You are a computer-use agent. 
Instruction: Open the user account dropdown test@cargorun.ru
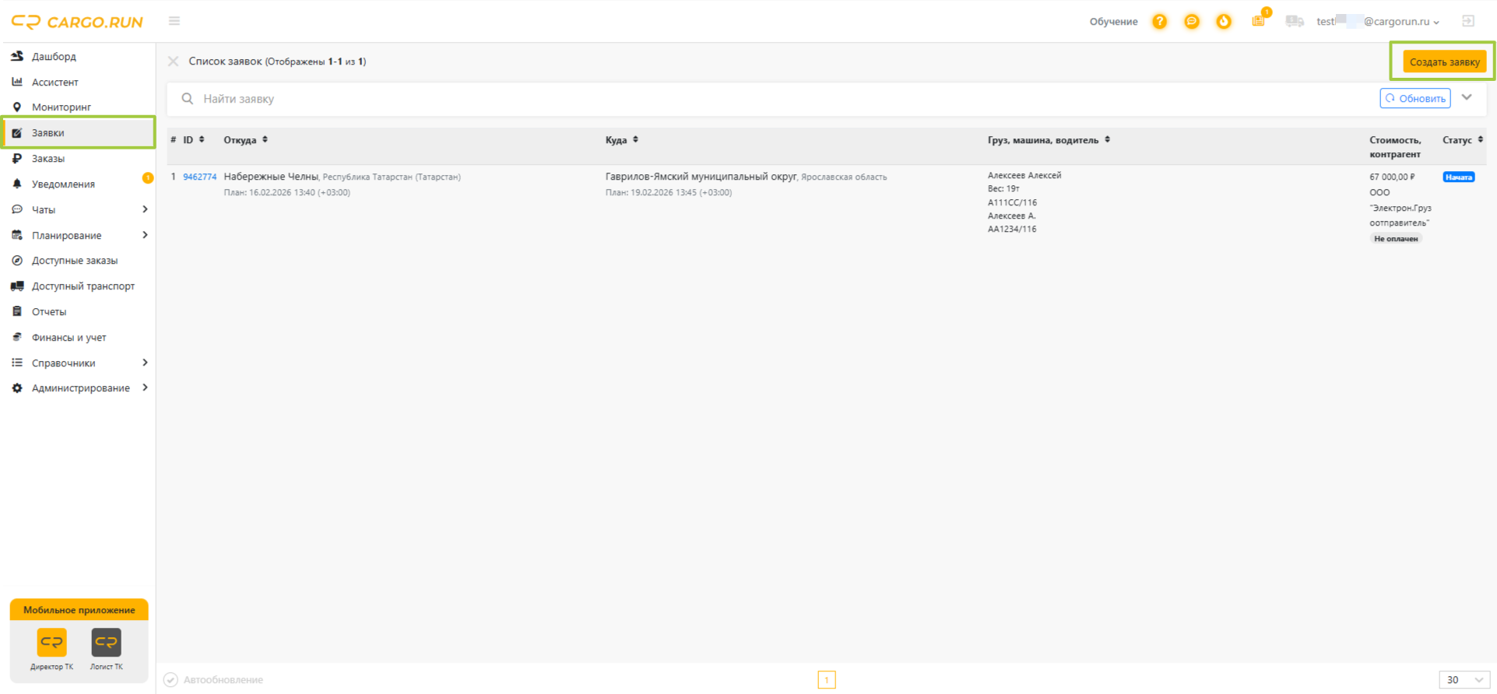click(x=1378, y=22)
